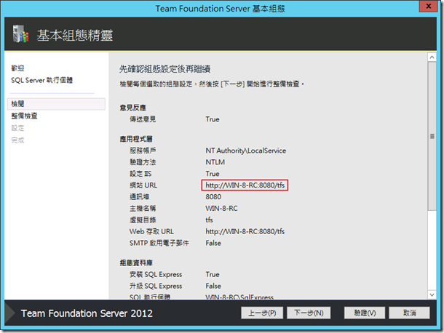The height and width of the screenshot is (333, 444).
Task: Click the Team Foundation Server 2012 footer text
Action: click(x=87, y=313)
